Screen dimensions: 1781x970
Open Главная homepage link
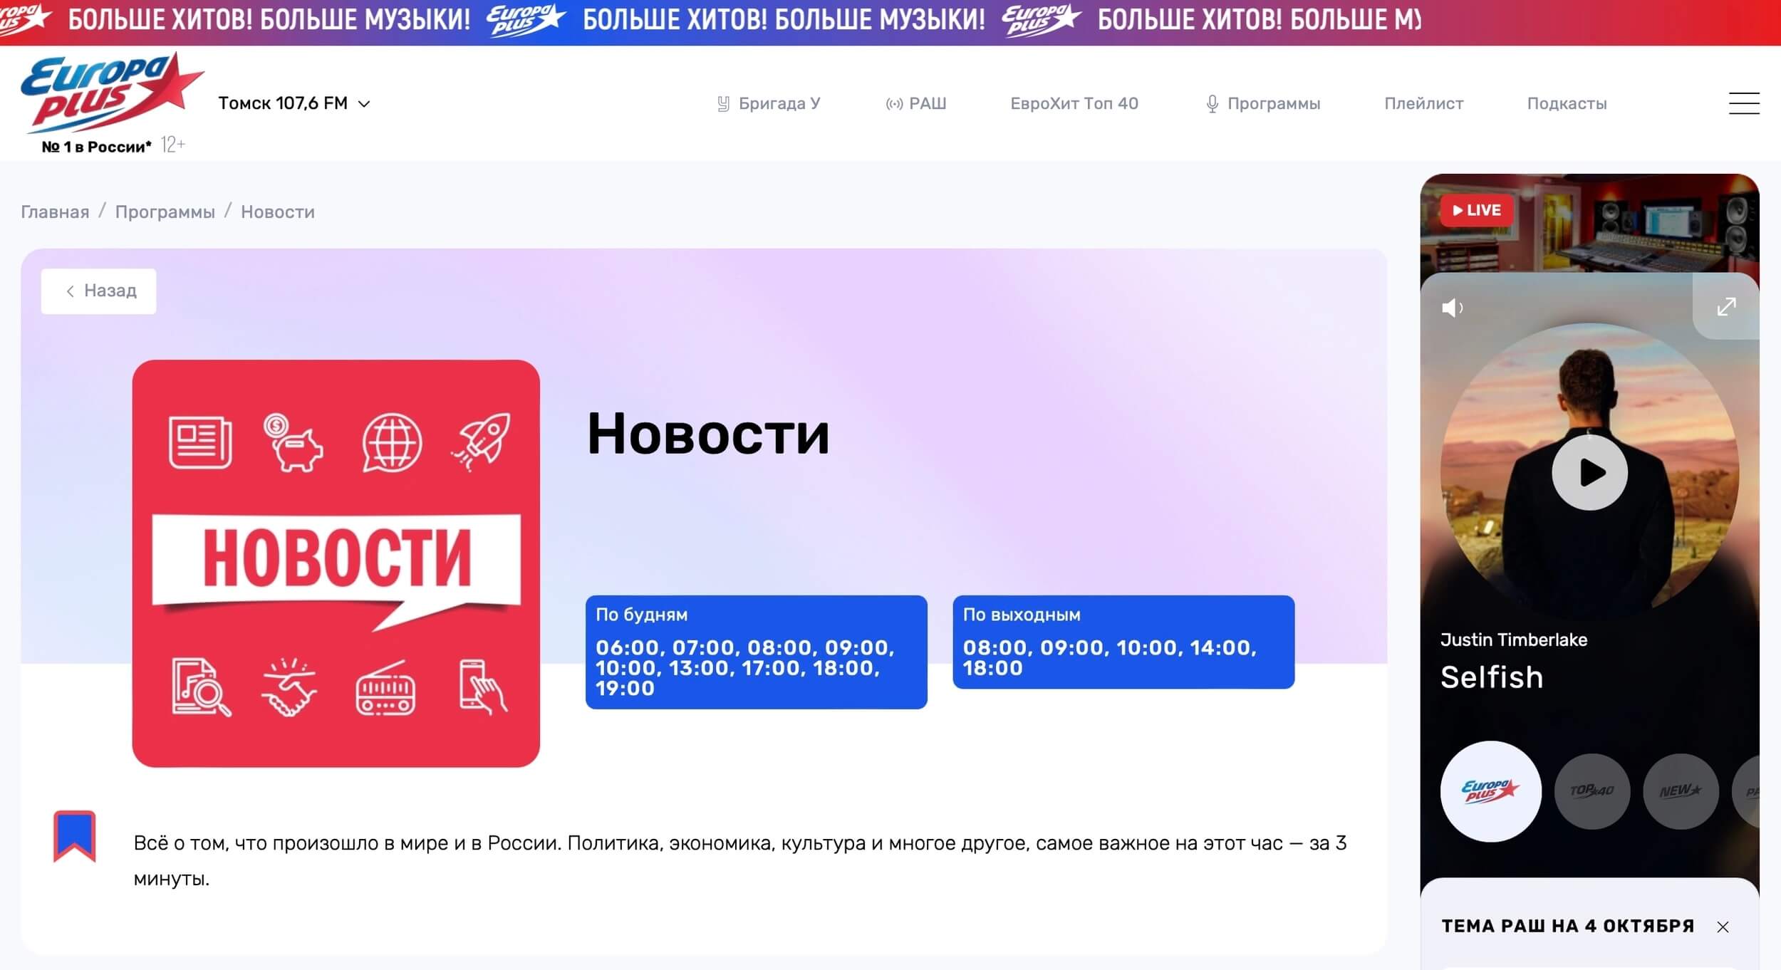tap(56, 212)
